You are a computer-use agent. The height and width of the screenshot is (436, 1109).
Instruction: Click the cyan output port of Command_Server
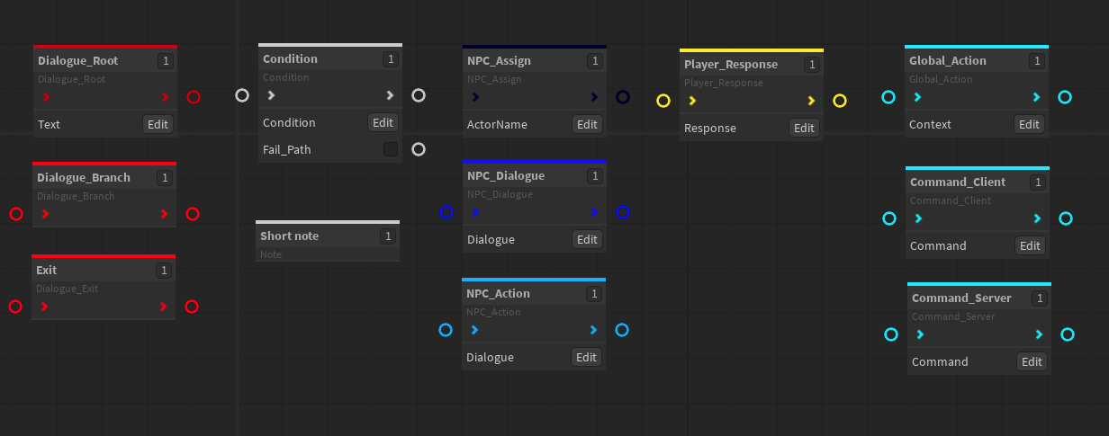tap(1068, 334)
